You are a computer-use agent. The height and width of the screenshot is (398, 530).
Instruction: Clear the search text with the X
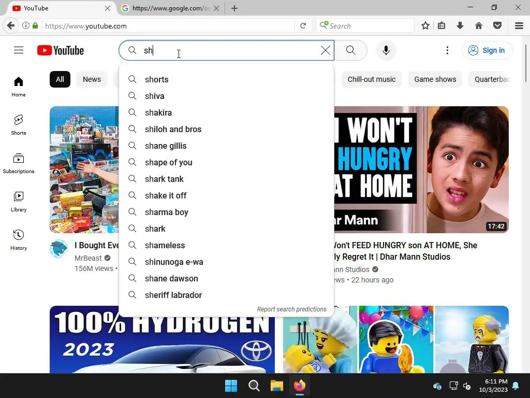coord(325,50)
